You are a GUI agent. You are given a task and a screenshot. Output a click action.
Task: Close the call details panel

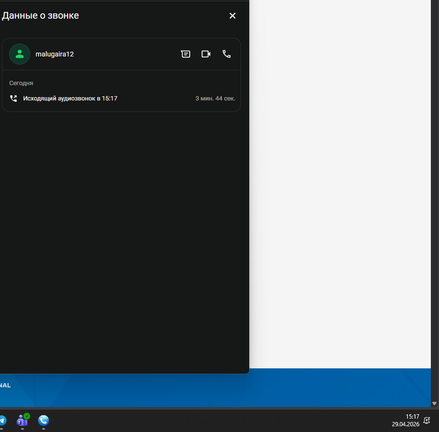point(232,16)
